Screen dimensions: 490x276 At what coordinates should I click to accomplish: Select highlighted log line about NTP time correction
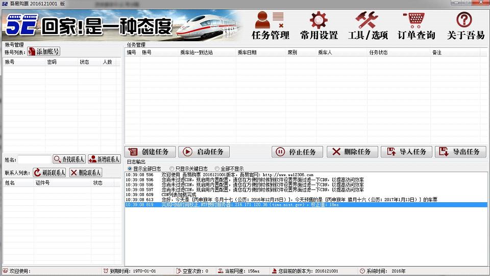(x=306, y=205)
